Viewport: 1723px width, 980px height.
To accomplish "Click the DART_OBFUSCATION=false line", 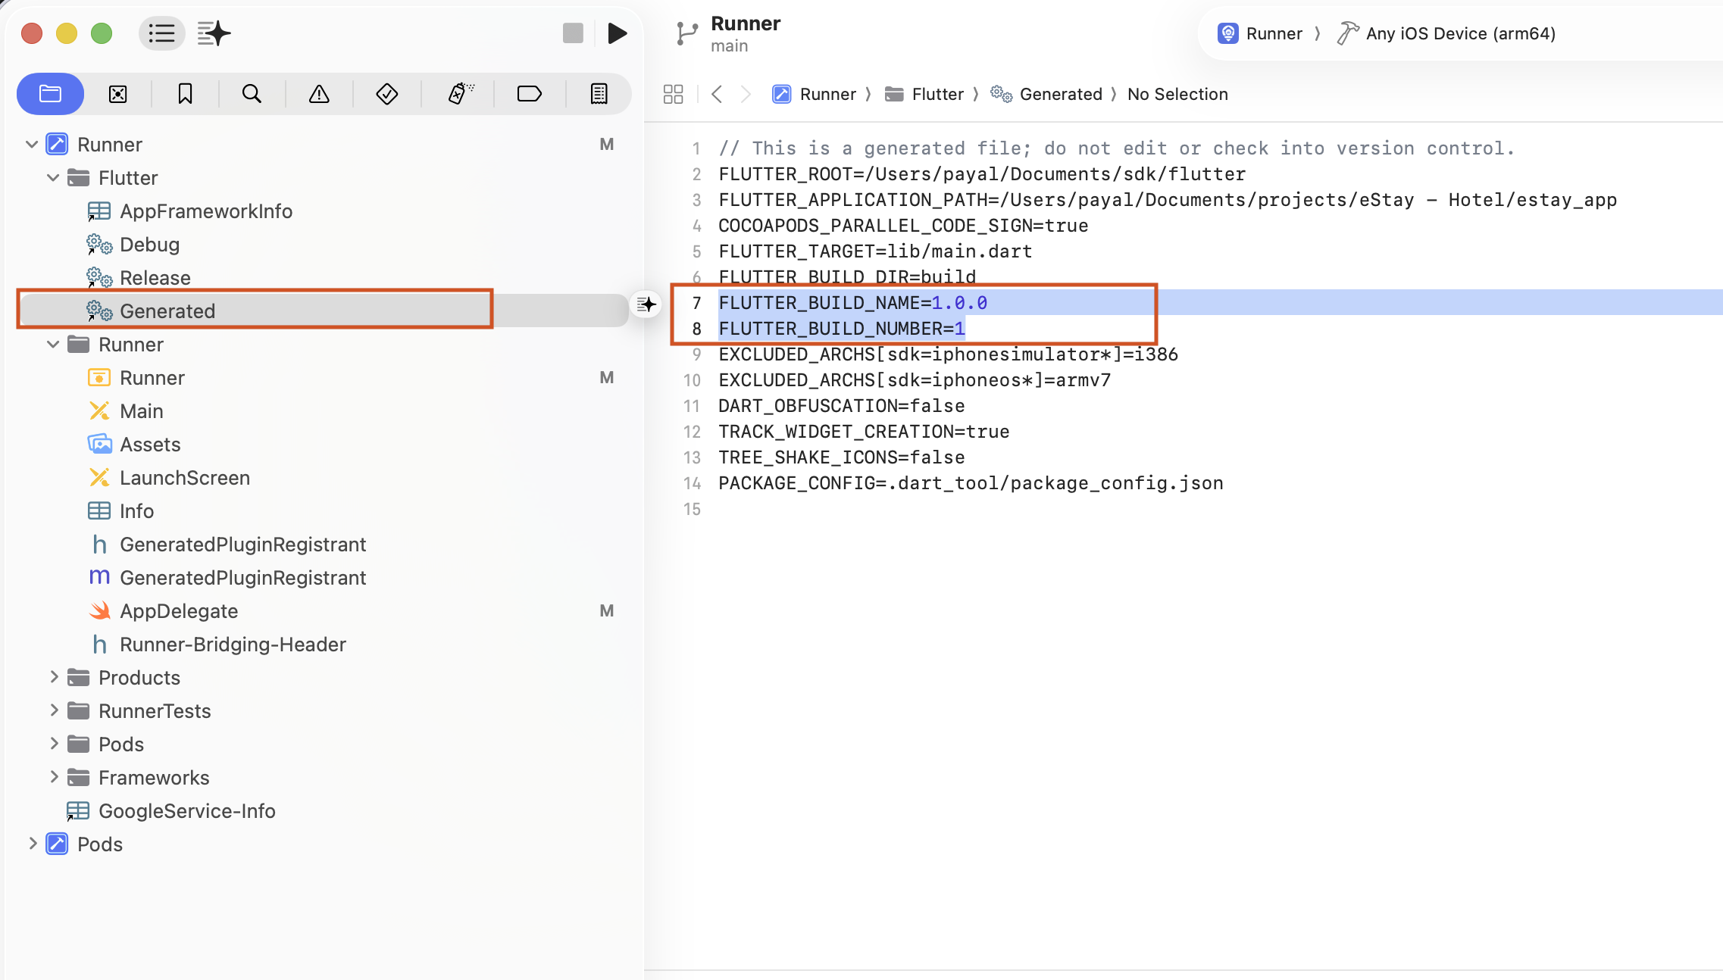I will [842, 406].
